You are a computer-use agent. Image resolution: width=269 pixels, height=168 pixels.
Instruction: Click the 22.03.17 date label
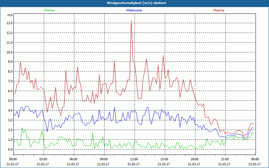(x=255, y=164)
